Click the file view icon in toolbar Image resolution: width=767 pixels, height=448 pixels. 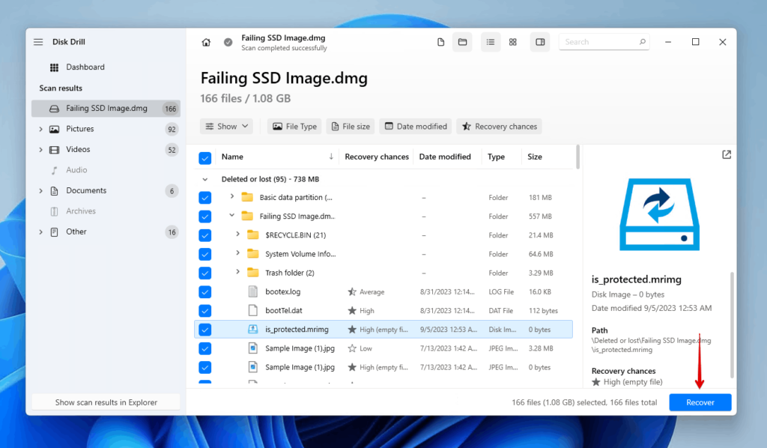pyautogui.click(x=441, y=42)
